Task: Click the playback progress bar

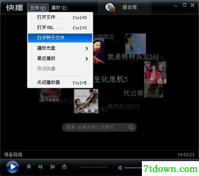Action: pyautogui.click(x=94, y=167)
